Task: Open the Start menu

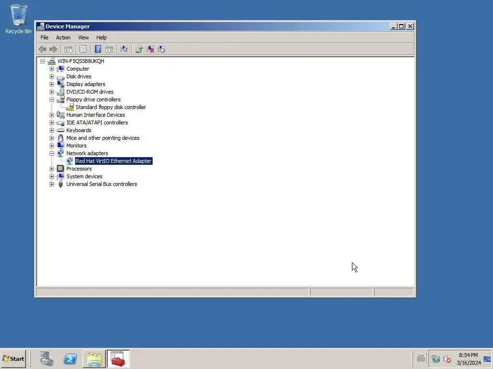Action: point(13,358)
